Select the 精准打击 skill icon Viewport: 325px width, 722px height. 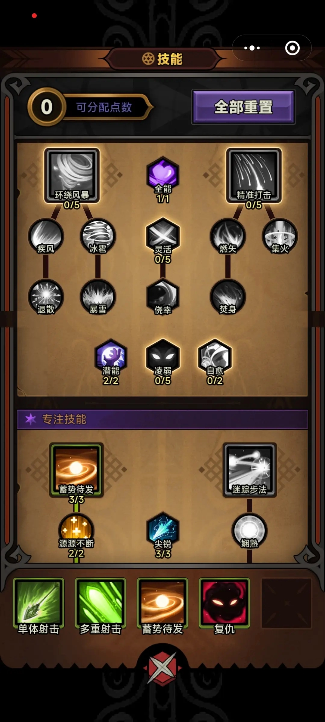coord(254,175)
